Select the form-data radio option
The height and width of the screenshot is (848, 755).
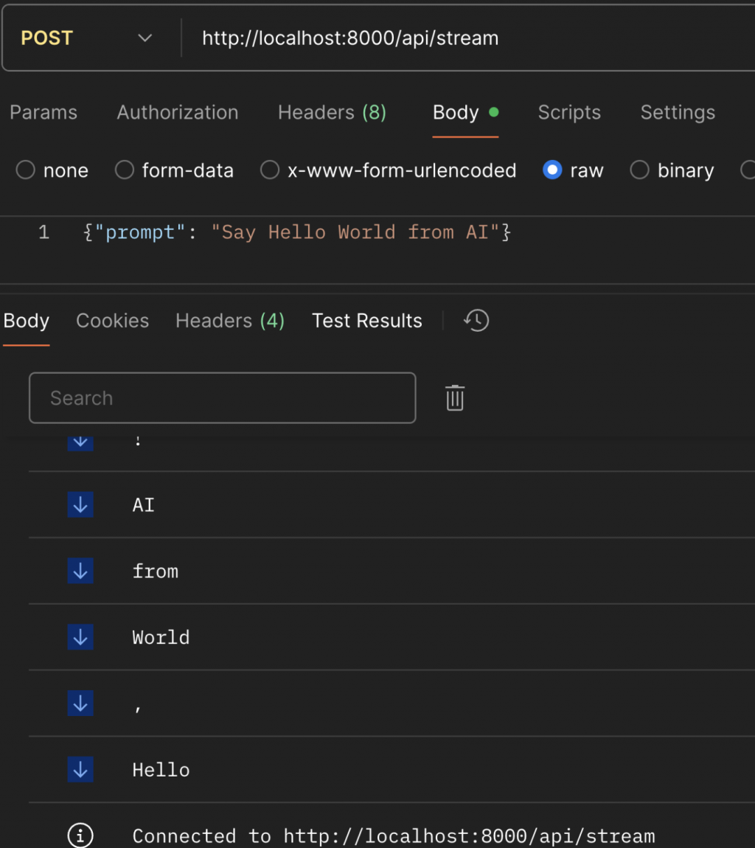click(125, 170)
